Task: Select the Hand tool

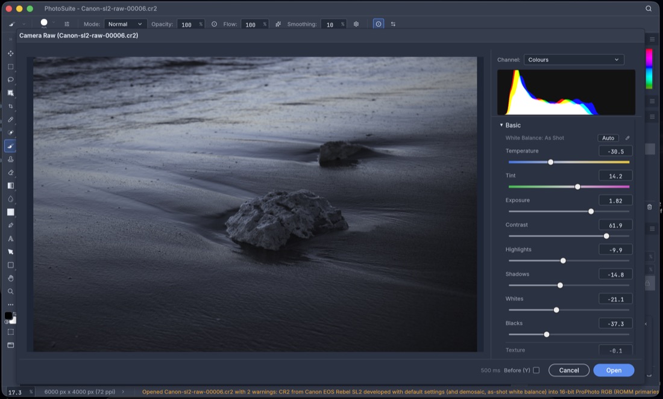Action: (11, 278)
